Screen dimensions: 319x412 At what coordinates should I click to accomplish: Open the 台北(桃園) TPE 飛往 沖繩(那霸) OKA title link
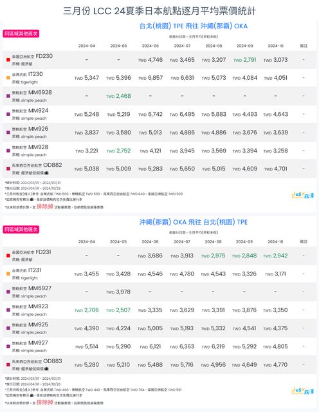coord(194,26)
